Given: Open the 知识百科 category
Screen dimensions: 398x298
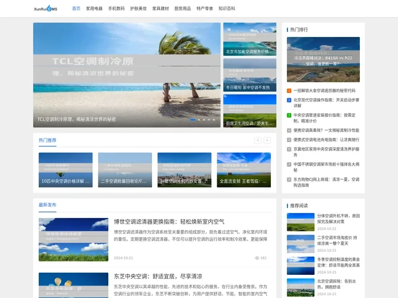Looking at the screenshot, I should [227, 9].
